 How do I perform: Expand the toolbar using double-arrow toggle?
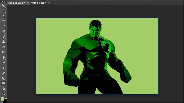4,2
